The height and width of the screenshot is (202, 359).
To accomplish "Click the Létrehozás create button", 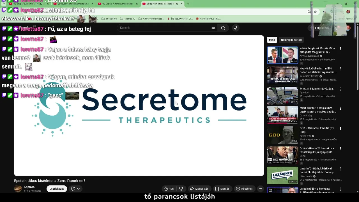I will [319, 28].
